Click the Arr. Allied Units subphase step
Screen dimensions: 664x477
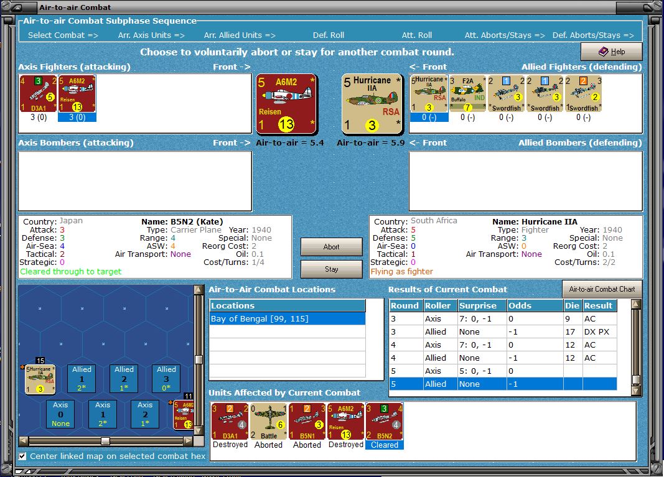click(239, 35)
